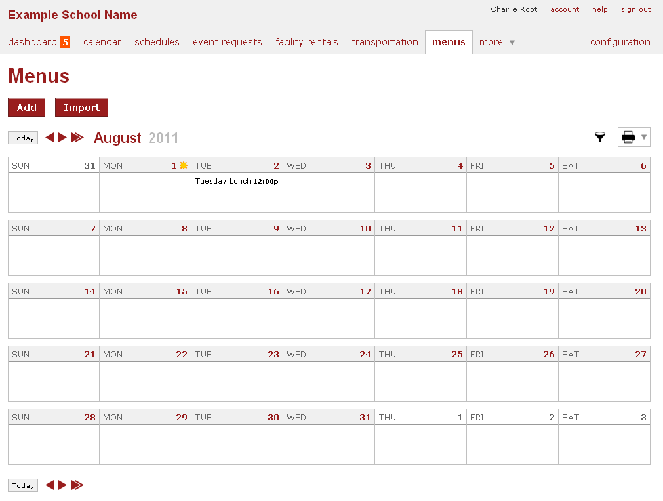Image resolution: width=663 pixels, height=501 pixels.
Task: Click the filter funnel icon
Action: click(599, 137)
